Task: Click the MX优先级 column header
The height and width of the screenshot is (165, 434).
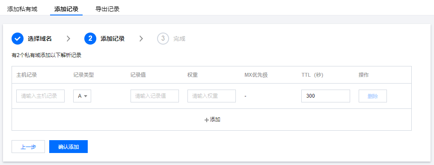Action: 256,75
